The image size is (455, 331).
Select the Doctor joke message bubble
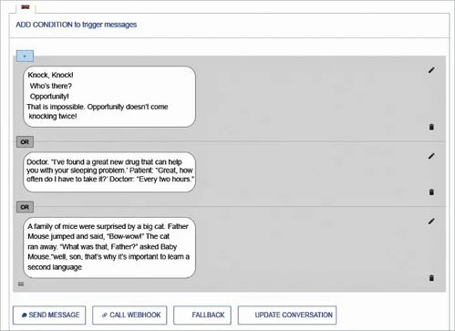(109, 172)
